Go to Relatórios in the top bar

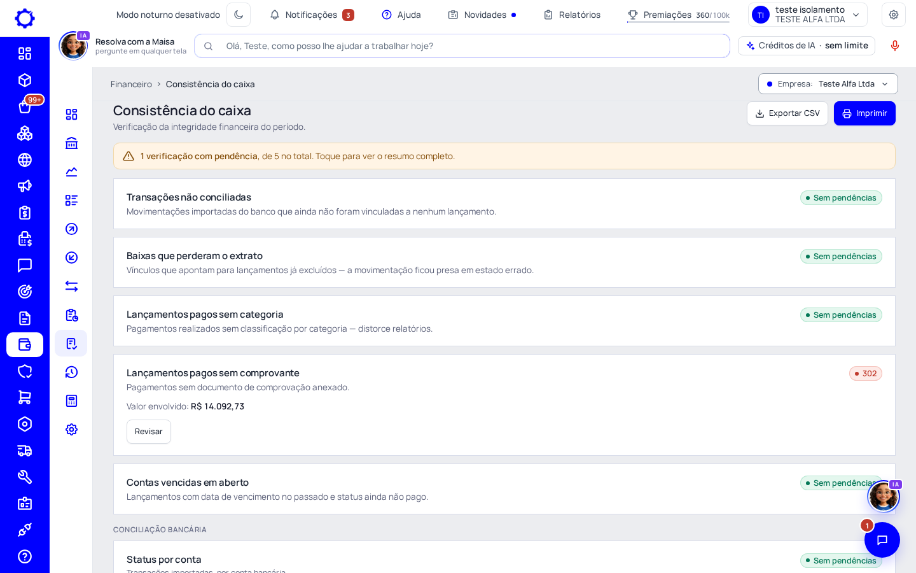[572, 15]
